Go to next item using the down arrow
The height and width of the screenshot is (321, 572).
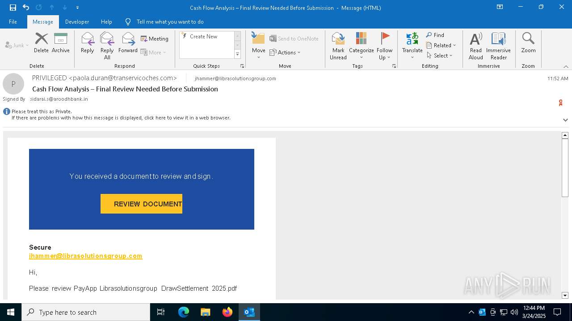coord(64,7)
